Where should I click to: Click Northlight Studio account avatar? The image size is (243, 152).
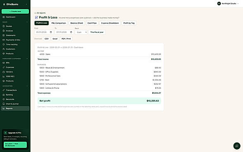(219, 4)
